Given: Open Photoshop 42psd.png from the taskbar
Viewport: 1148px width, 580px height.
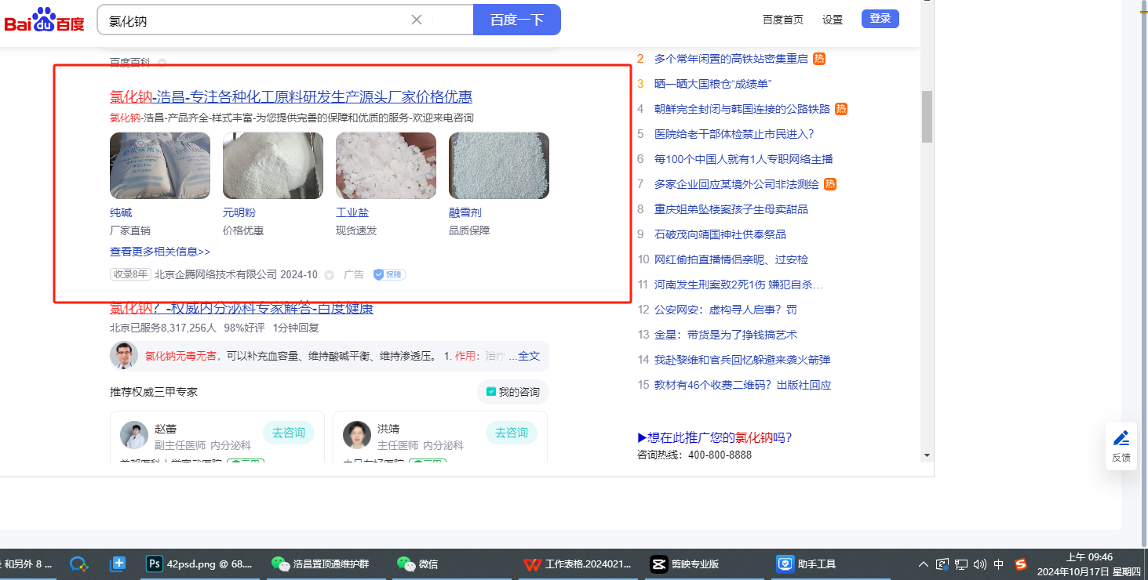Looking at the screenshot, I should click(200, 564).
